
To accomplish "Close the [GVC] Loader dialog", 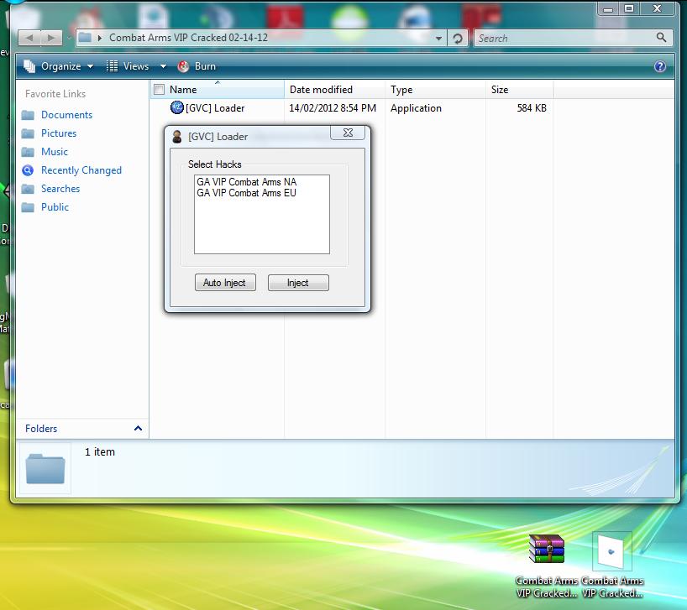I will point(348,133).
